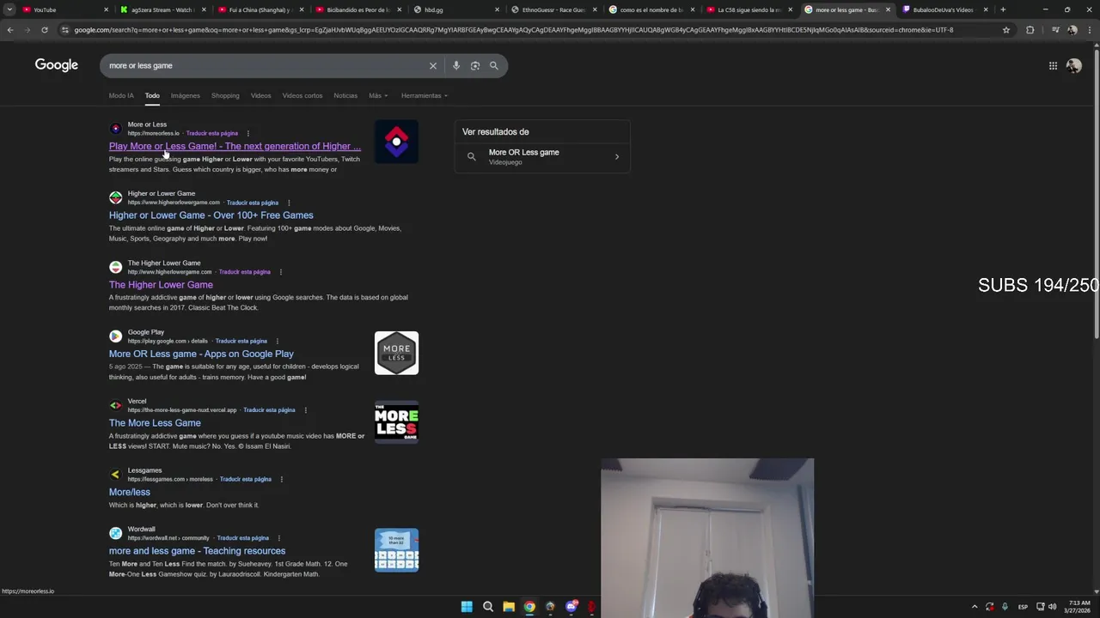Open the Google account avatar
This screenshot has width=1100, height=618.
pos(1073,65)
